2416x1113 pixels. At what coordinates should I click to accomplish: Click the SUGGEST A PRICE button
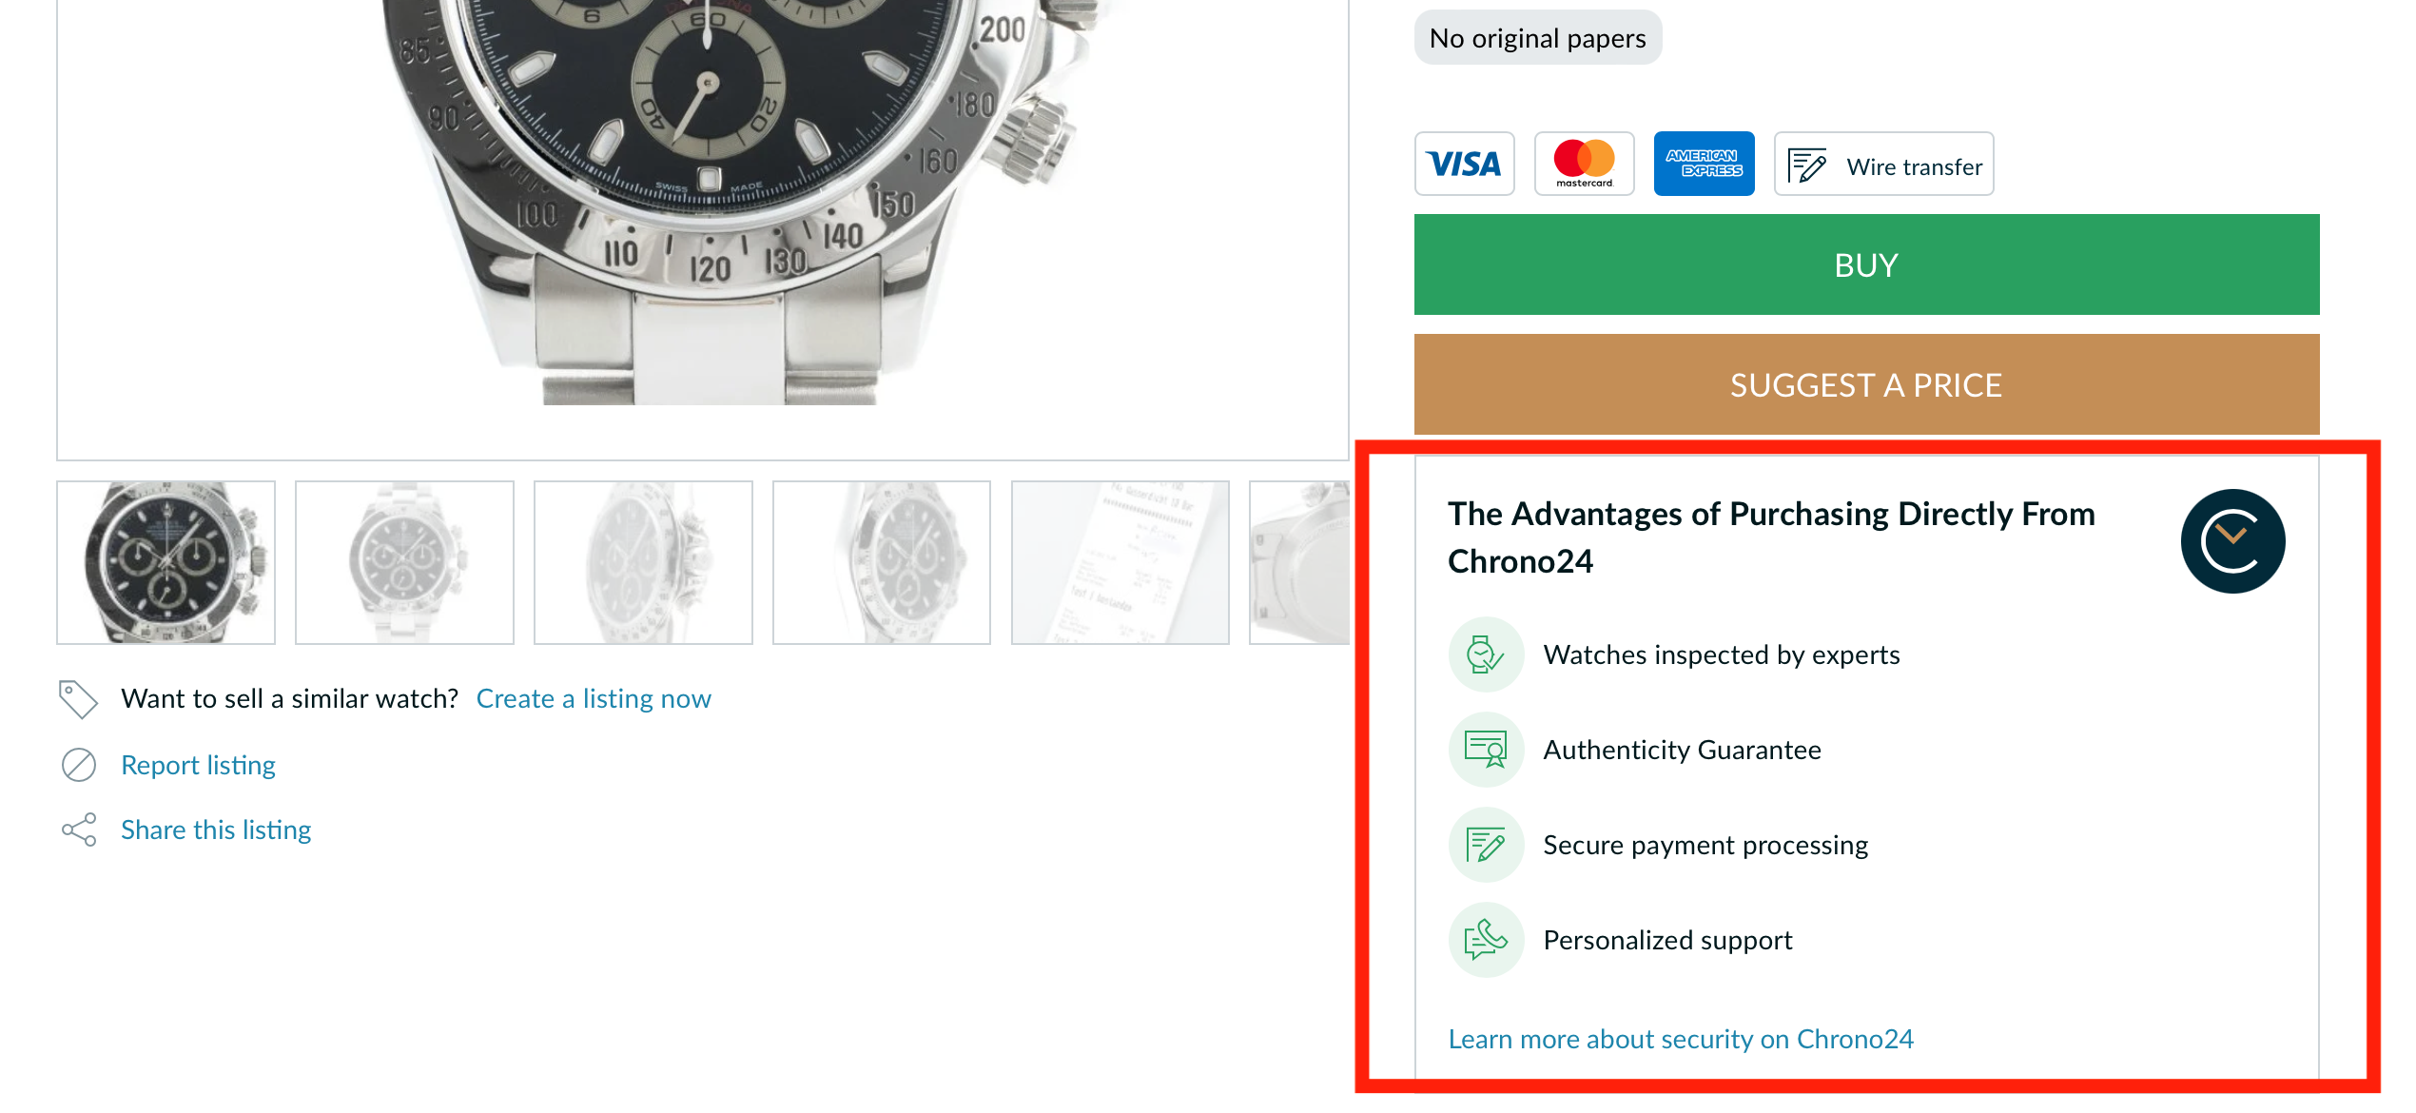[1866, 384]
